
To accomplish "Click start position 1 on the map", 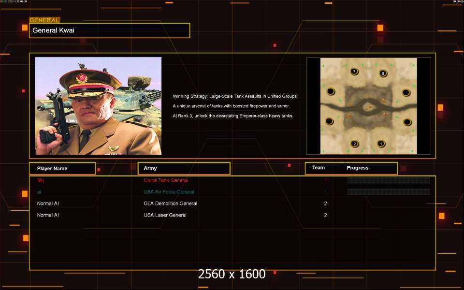I will [x=381, y=144].
